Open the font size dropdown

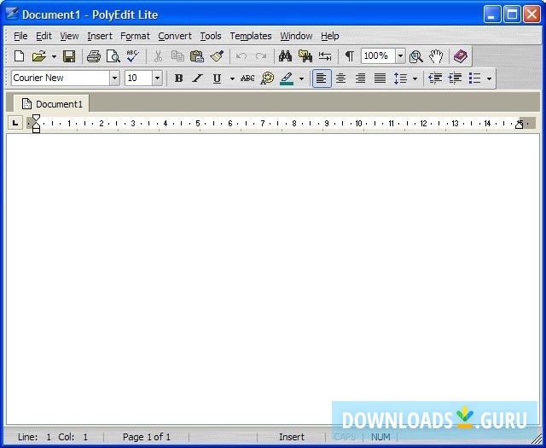(157, 78)
